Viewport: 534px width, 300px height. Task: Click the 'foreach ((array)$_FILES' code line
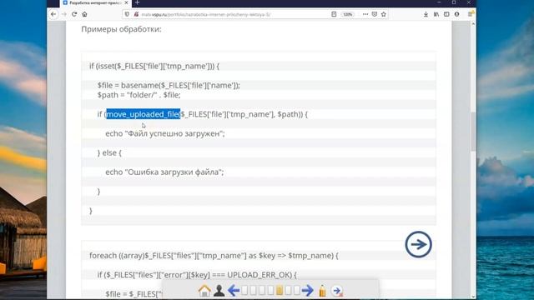click(214, 256)
